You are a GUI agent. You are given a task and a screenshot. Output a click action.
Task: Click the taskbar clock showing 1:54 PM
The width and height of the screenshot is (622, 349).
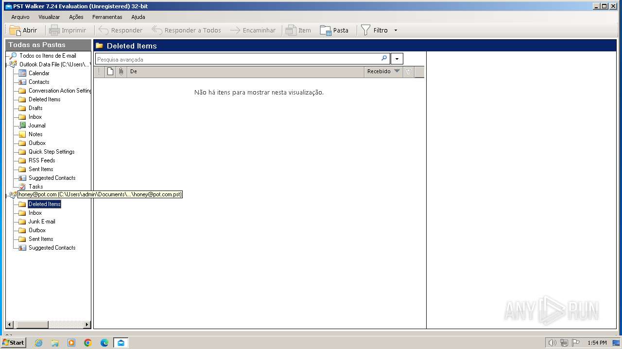[597, 343]
